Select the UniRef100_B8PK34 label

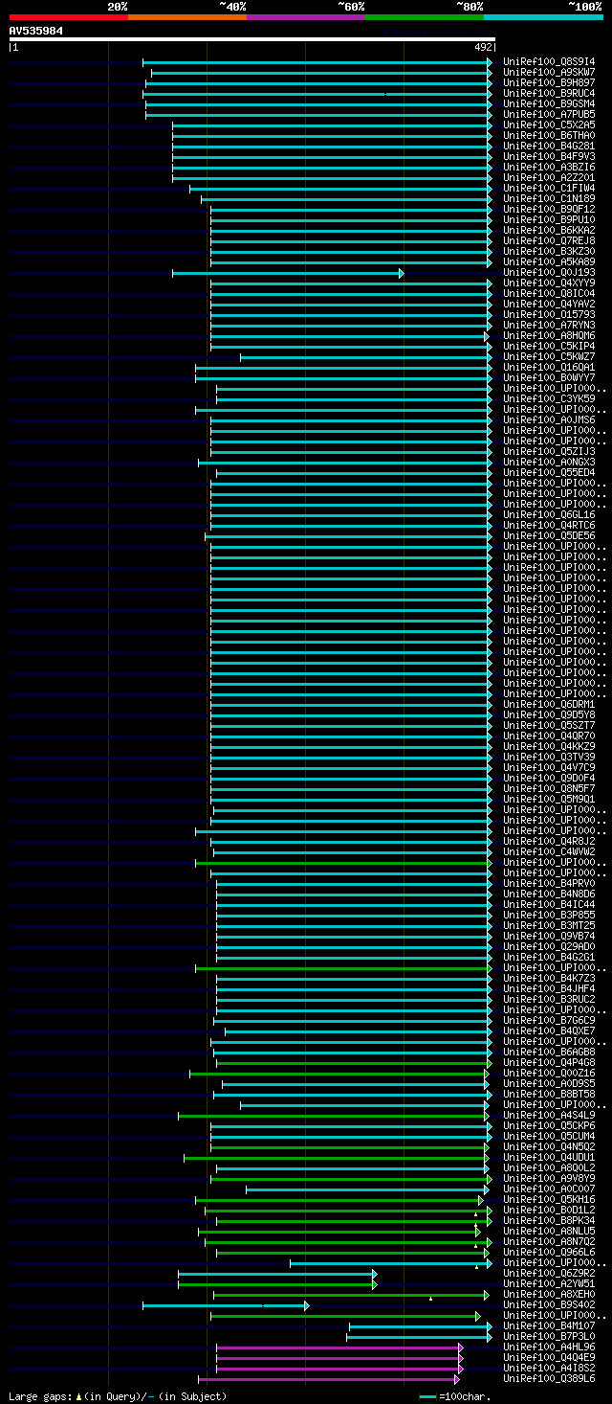549,1220
